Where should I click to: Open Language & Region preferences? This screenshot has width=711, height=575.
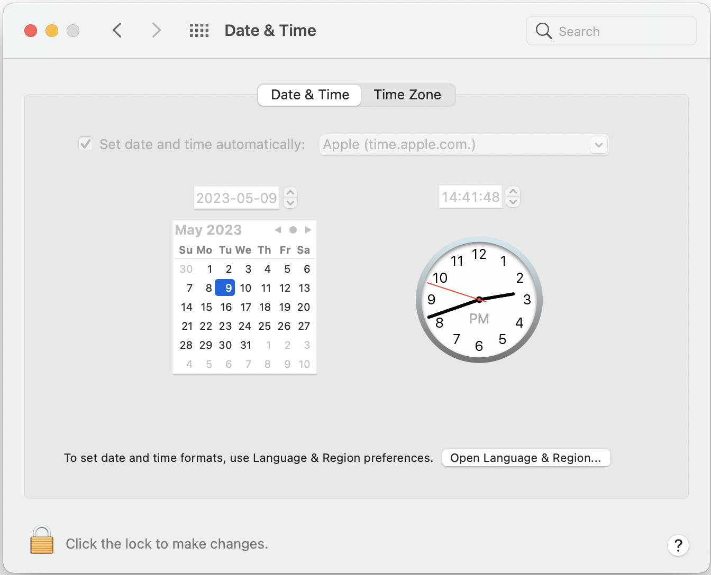click(x=526, y=458)
